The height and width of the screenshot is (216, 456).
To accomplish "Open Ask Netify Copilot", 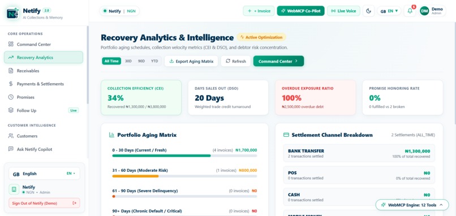I will 44,149.
